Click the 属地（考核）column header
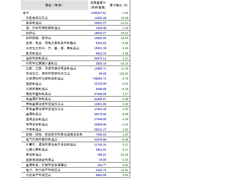242x193 pixels. tap(55, 5)
